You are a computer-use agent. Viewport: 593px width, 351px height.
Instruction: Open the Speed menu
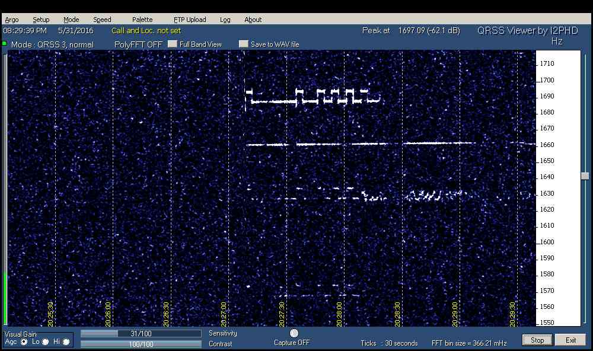(102, 20)
